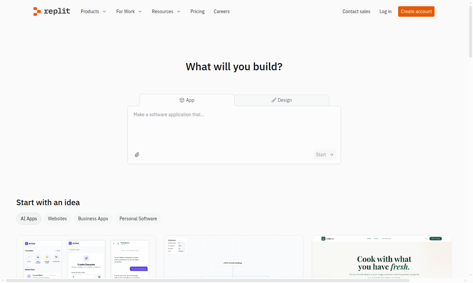
Task: Click the Replit logo icon
Action: [x=37, y=11]
